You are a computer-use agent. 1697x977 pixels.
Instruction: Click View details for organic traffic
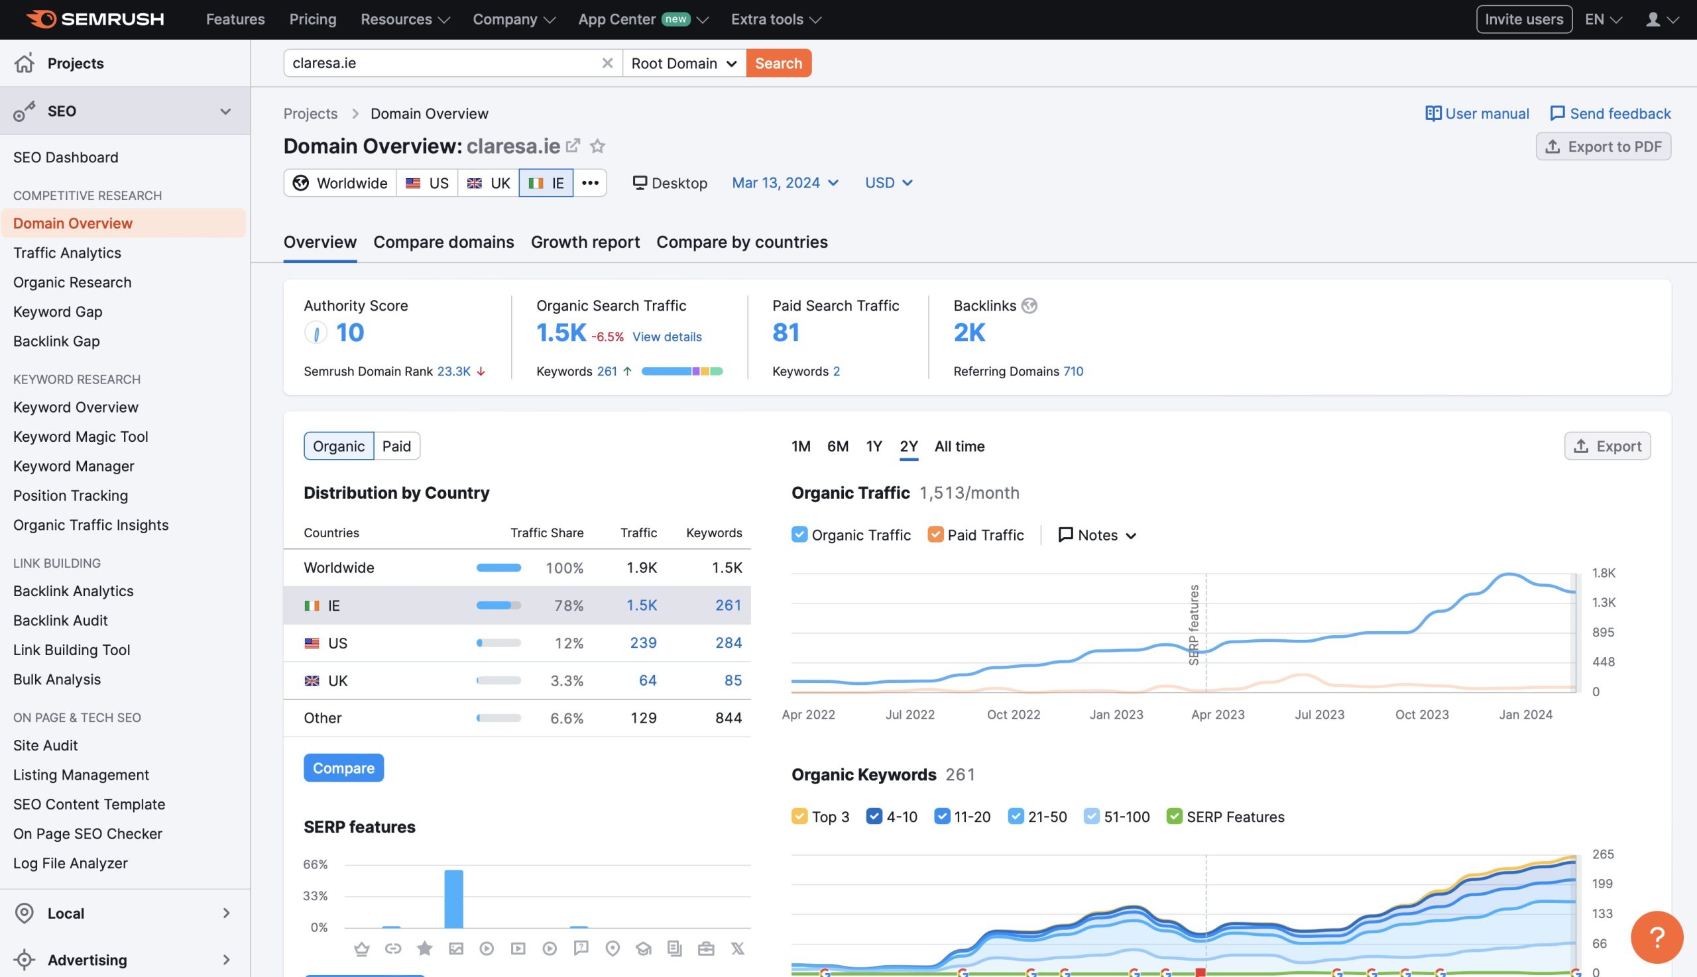pos(667,337)
